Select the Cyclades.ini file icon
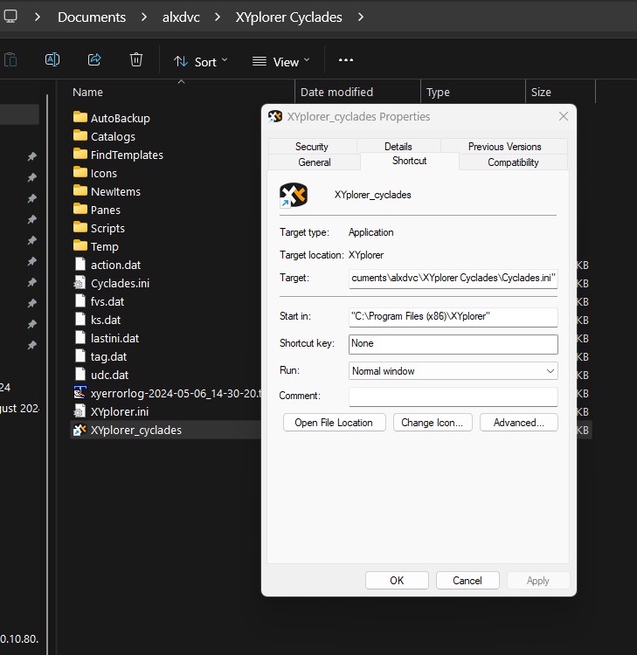637x655 pixels. point(80,283)
